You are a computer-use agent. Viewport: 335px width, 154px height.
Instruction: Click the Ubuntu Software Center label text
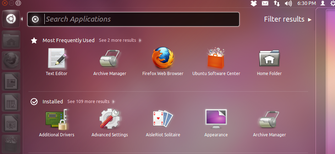coord(216,74)
